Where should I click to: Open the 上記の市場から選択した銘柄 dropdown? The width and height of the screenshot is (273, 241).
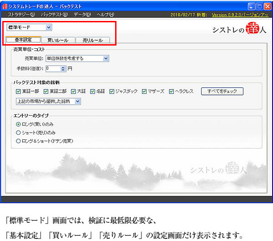tap(78, 101)
